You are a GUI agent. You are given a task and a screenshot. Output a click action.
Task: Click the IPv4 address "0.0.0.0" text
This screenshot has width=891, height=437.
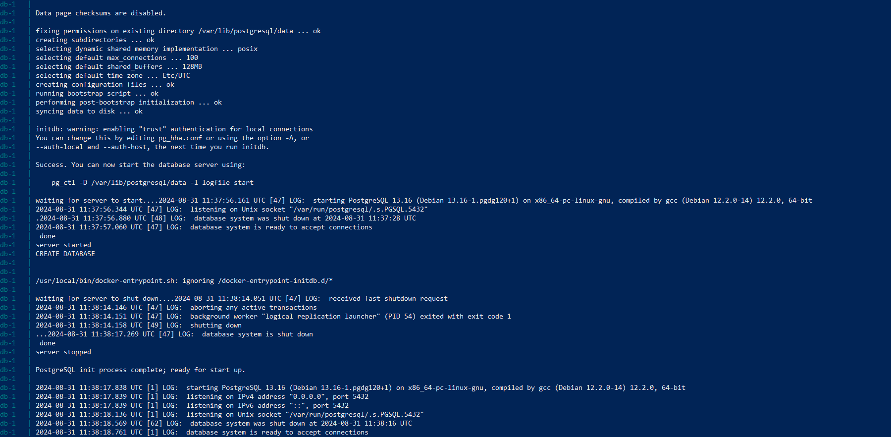tap(309, 397)
